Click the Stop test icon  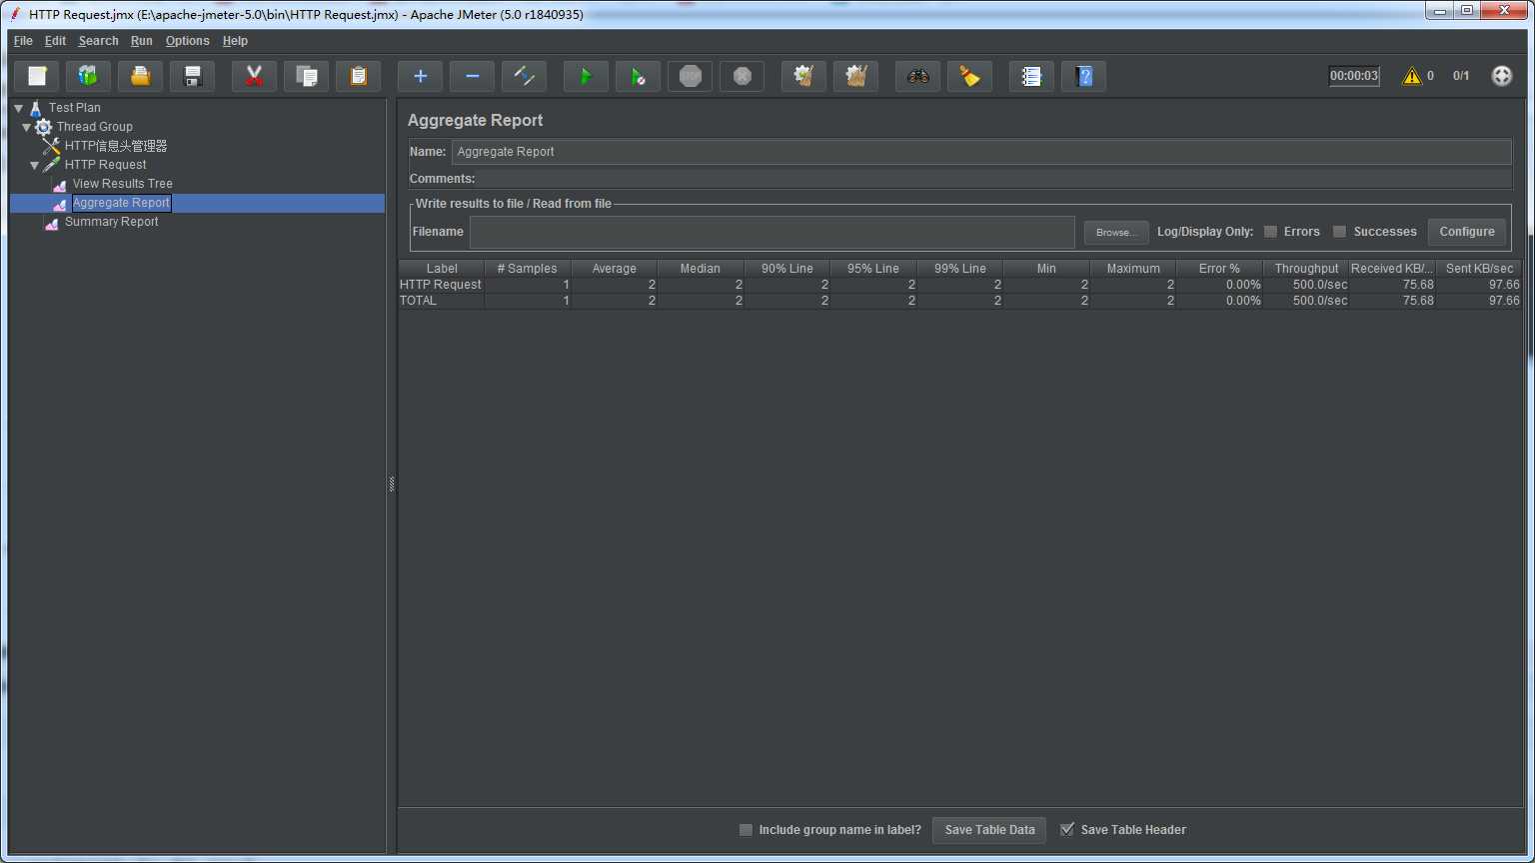tap(691, 76)
